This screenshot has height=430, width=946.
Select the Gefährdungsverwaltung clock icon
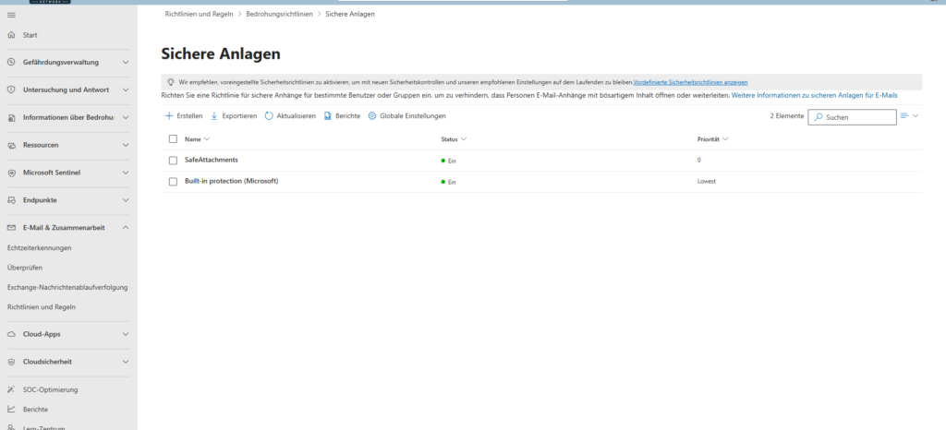tap(11, 62)
